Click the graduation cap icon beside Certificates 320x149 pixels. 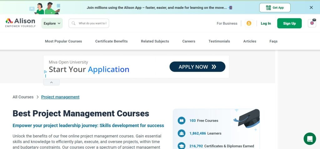coord(182,146)
